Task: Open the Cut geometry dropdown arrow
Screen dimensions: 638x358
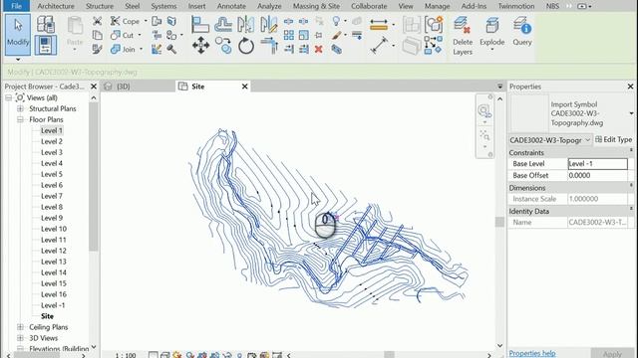Action: coord(140,36)
